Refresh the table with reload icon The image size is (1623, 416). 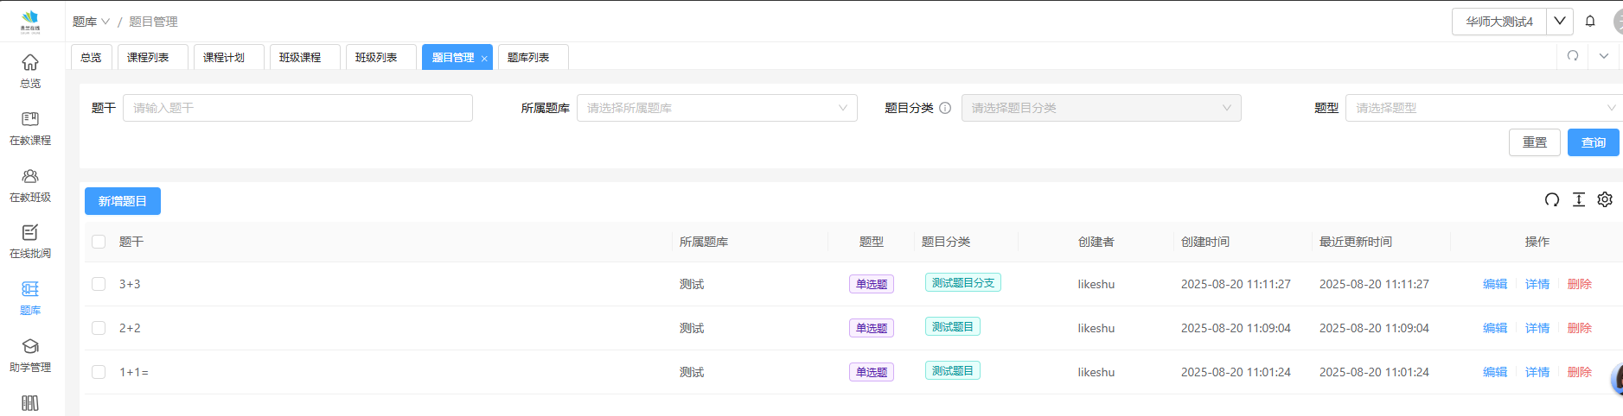coord(1552,199)
